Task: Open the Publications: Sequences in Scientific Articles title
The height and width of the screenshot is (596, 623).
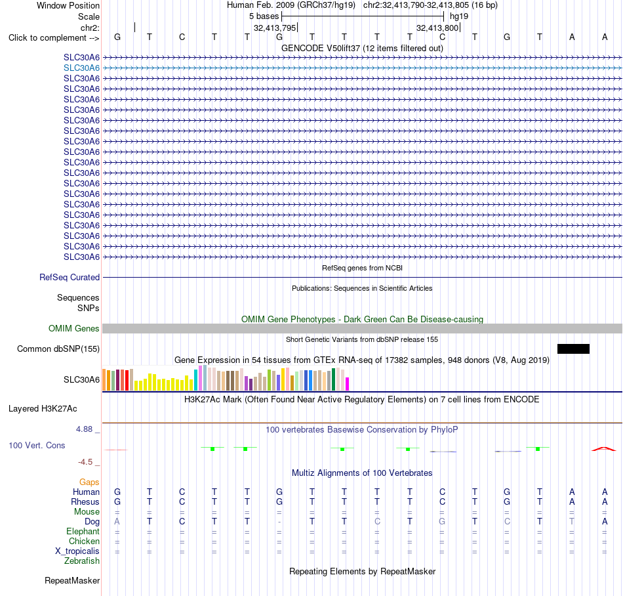Action: tap(362, 288)
